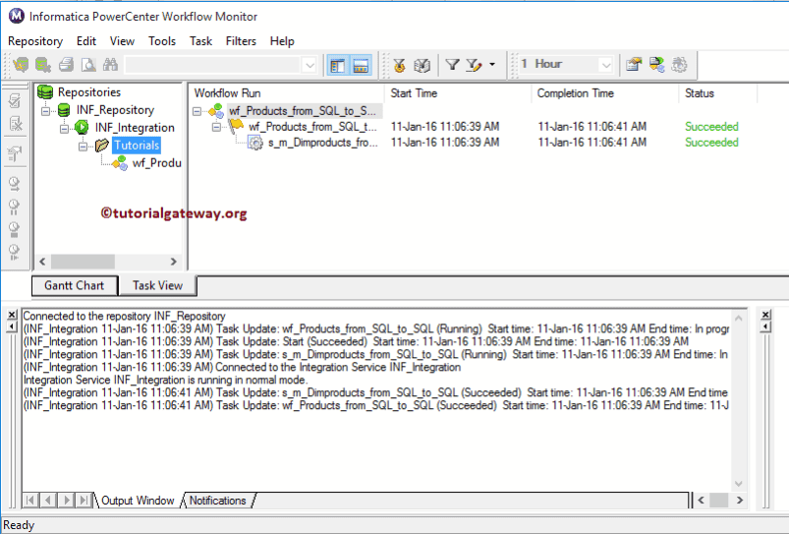Select the Tutorials folder
This screenshot has width=789, height=534.
click(137, 146)
